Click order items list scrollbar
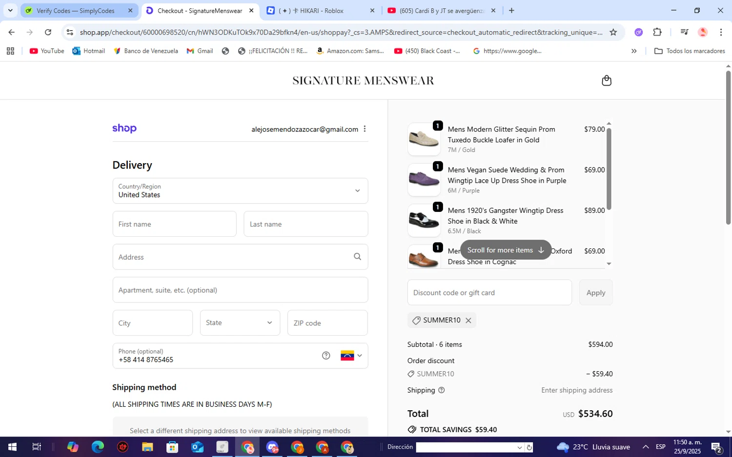 point(609,169)
